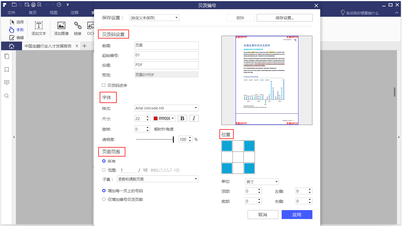Open the quick access customize arrow

(x=68, y=5)
